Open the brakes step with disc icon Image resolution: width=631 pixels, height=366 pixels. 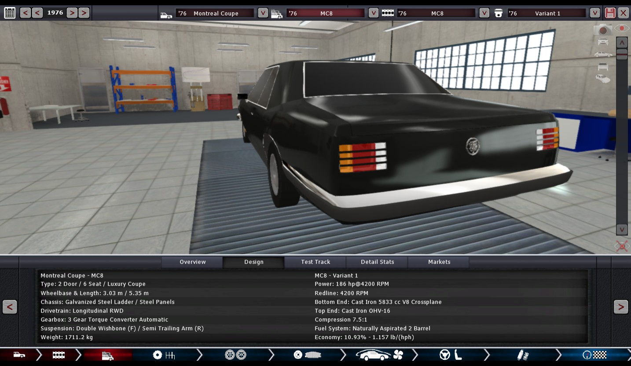[307, 355]
